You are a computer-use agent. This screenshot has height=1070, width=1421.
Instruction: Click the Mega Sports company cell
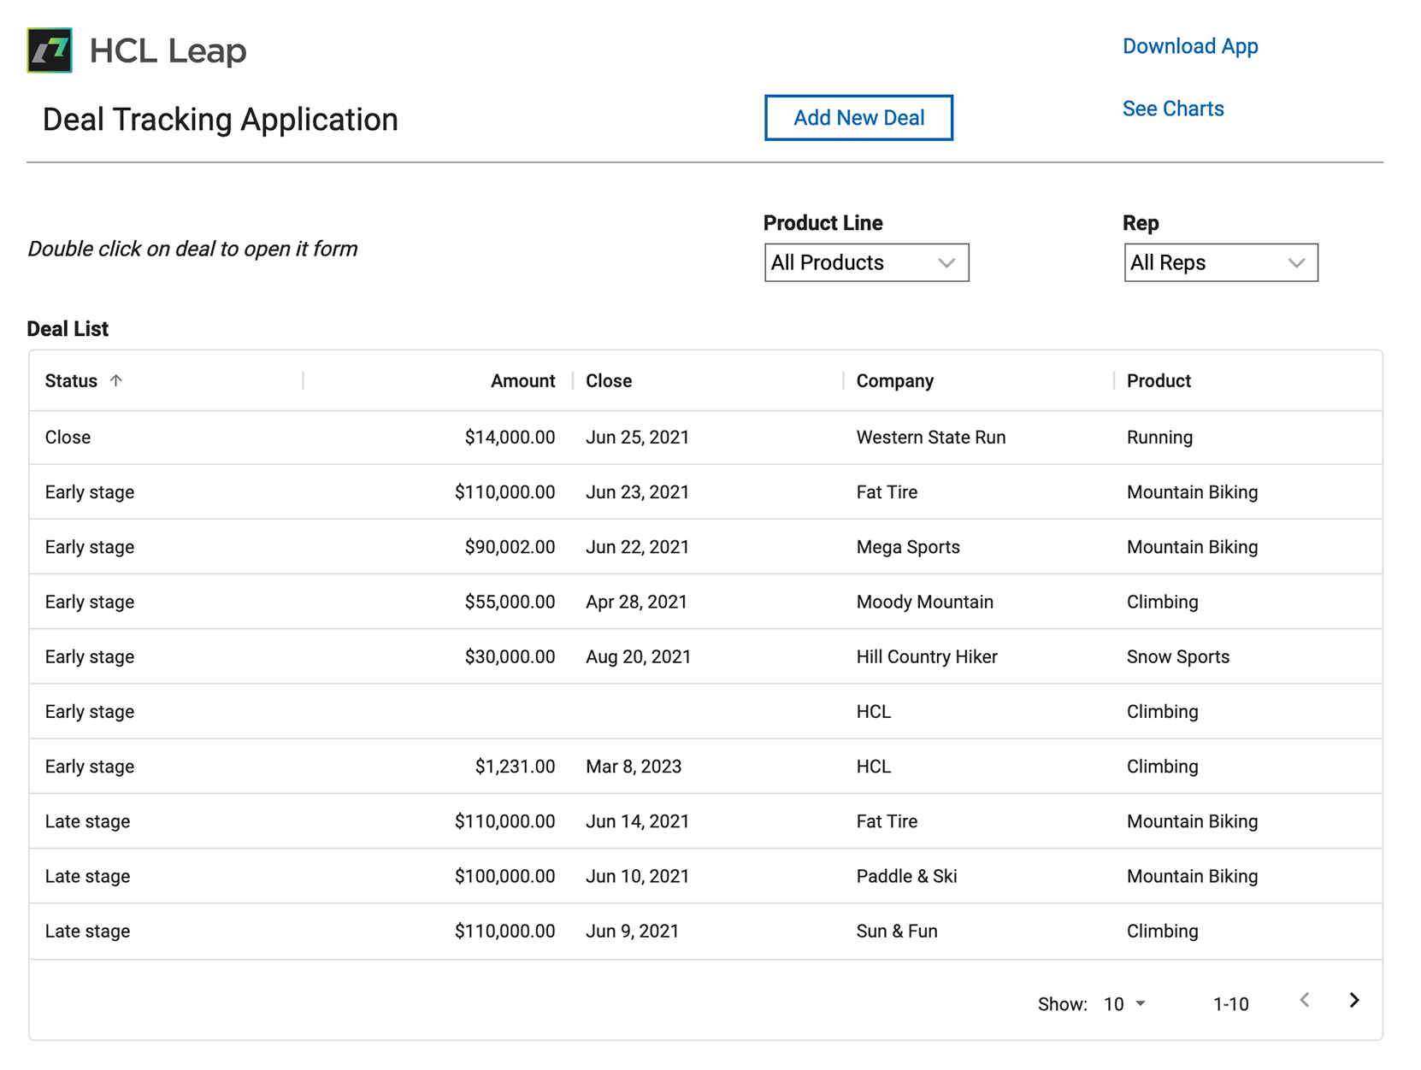tap(908, 547)
